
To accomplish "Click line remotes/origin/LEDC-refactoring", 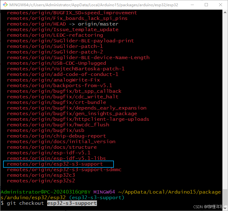I will pyautogui.click(x=55, y=35).
